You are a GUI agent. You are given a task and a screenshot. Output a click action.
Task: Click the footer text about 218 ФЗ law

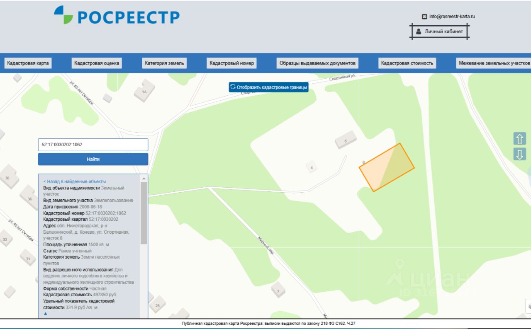click(268, 323)
